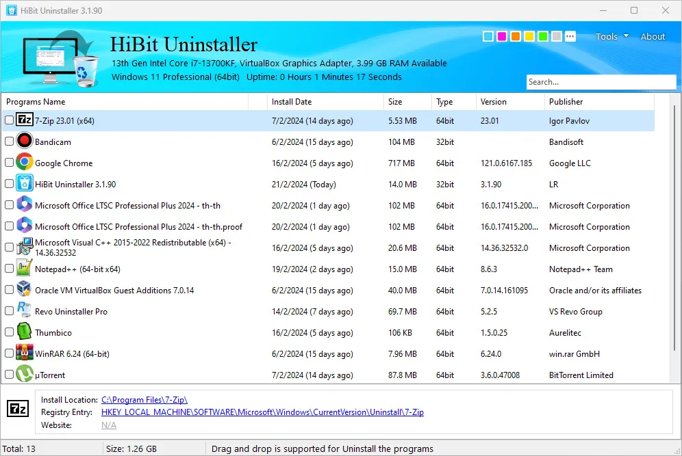Click the BitTorrent Limited publisher cell
The width and height of the screenshot is (682, 456).
(581, 375)
